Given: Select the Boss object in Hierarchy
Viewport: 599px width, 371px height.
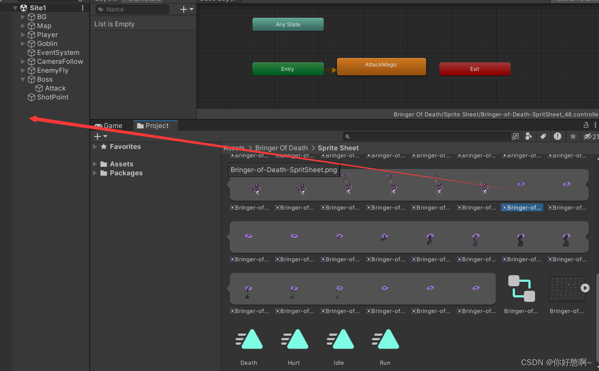Looking at the screenshot, I should coord(45,79).
